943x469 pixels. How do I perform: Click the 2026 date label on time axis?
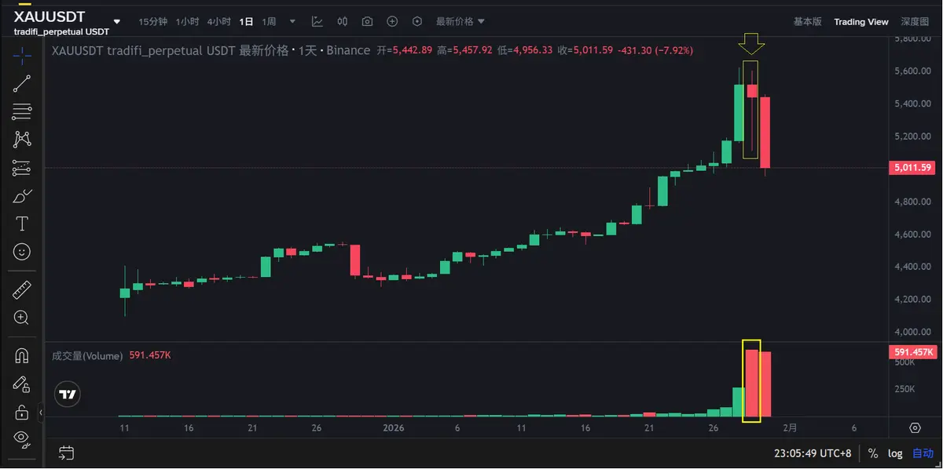(x=392, y=428)
